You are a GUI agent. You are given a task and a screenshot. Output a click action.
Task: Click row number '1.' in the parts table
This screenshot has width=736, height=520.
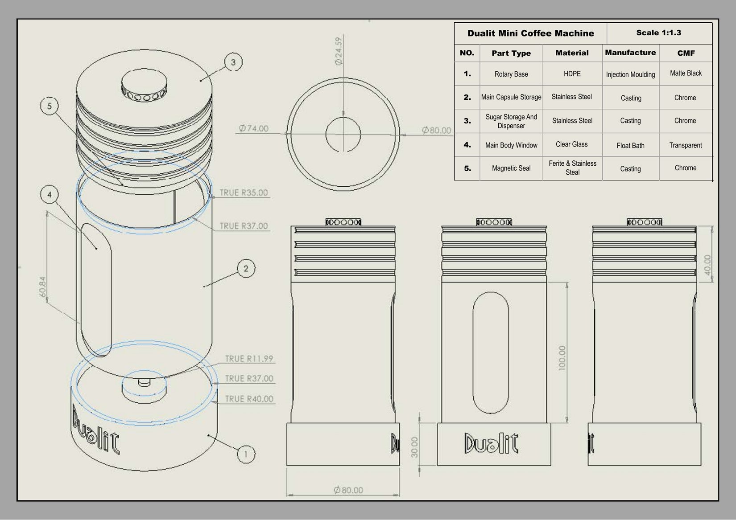(x=467, y=74)
